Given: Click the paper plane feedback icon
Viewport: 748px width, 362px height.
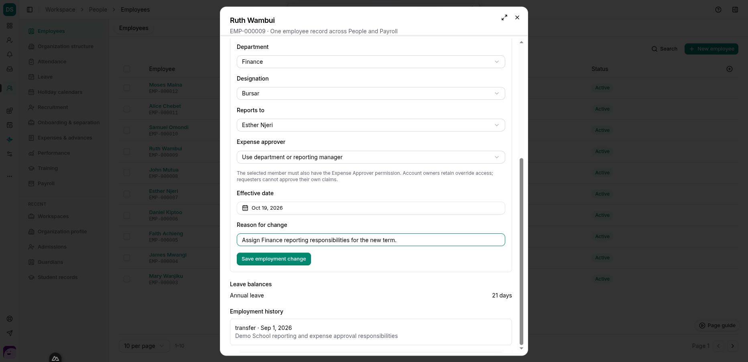Looking at the screenshot, I should tap(10, 333).
